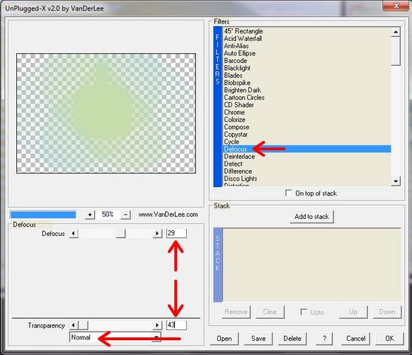This screenshot has height=355, width=412.
Task: Select the Colorize filter in list
Action: 307,120
